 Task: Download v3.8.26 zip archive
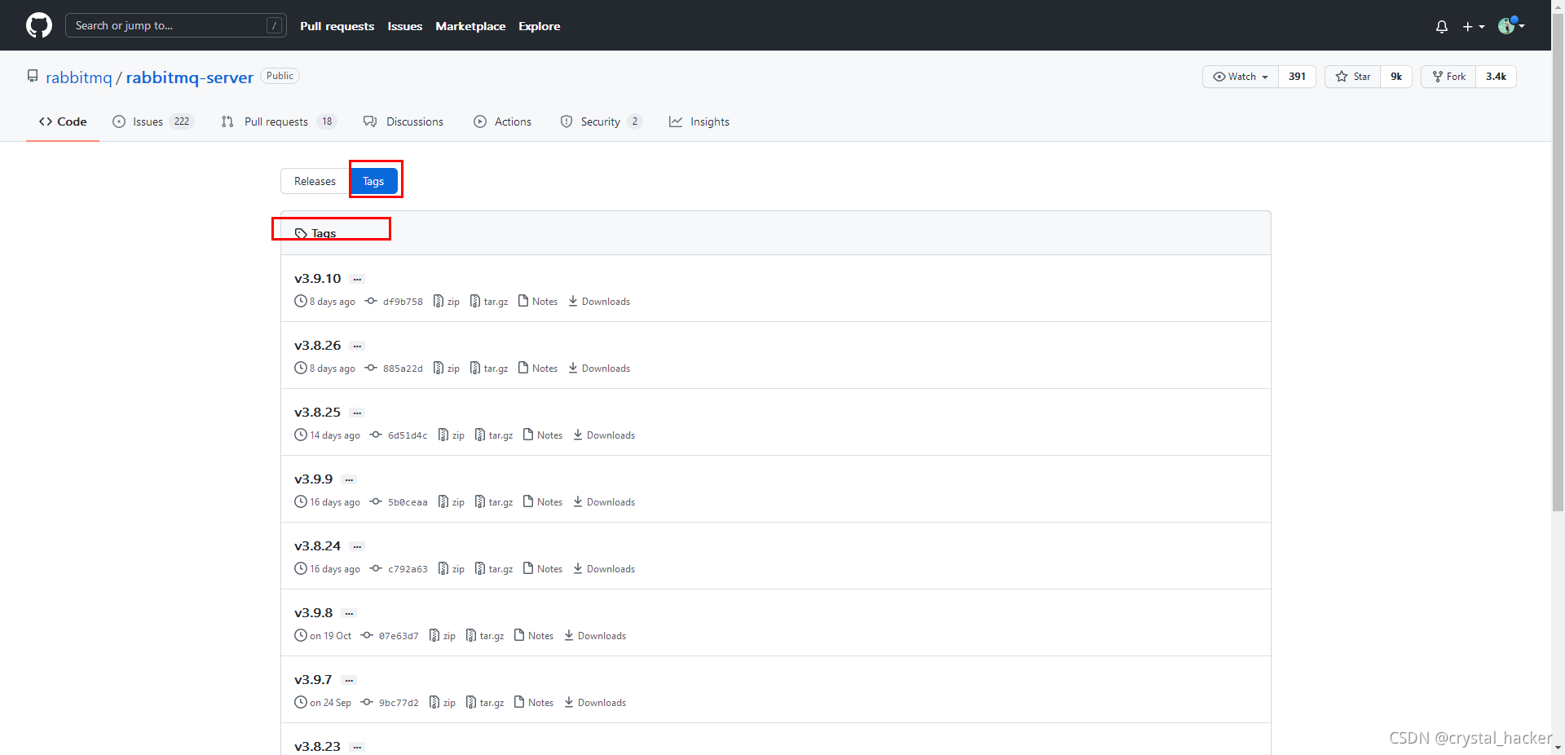pyautogui.click(x=447, y=369)
